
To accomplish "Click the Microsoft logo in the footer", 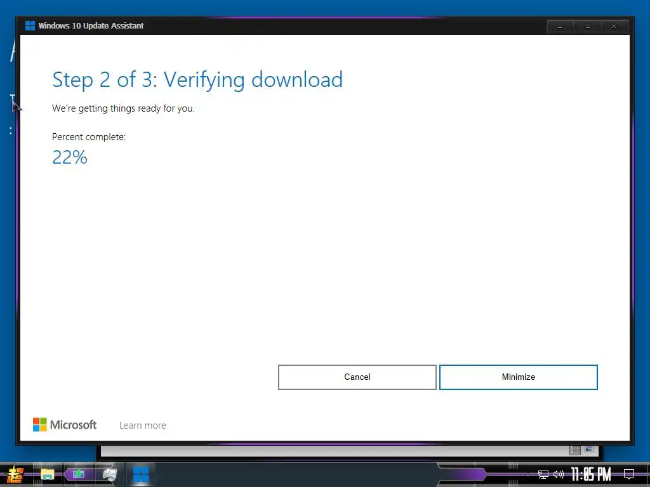I will point(65,424).
